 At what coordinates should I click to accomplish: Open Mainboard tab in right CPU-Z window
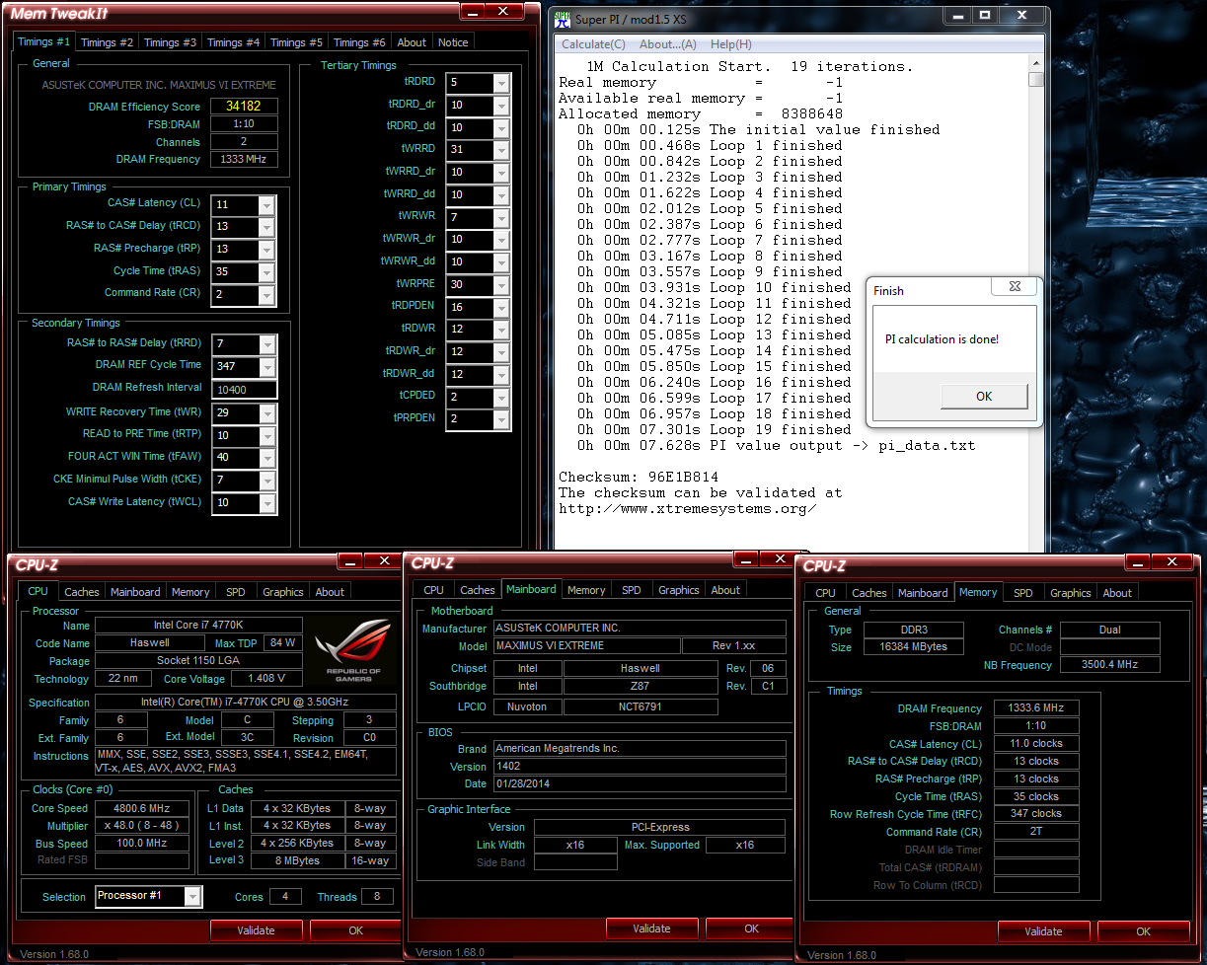[923, 593]
